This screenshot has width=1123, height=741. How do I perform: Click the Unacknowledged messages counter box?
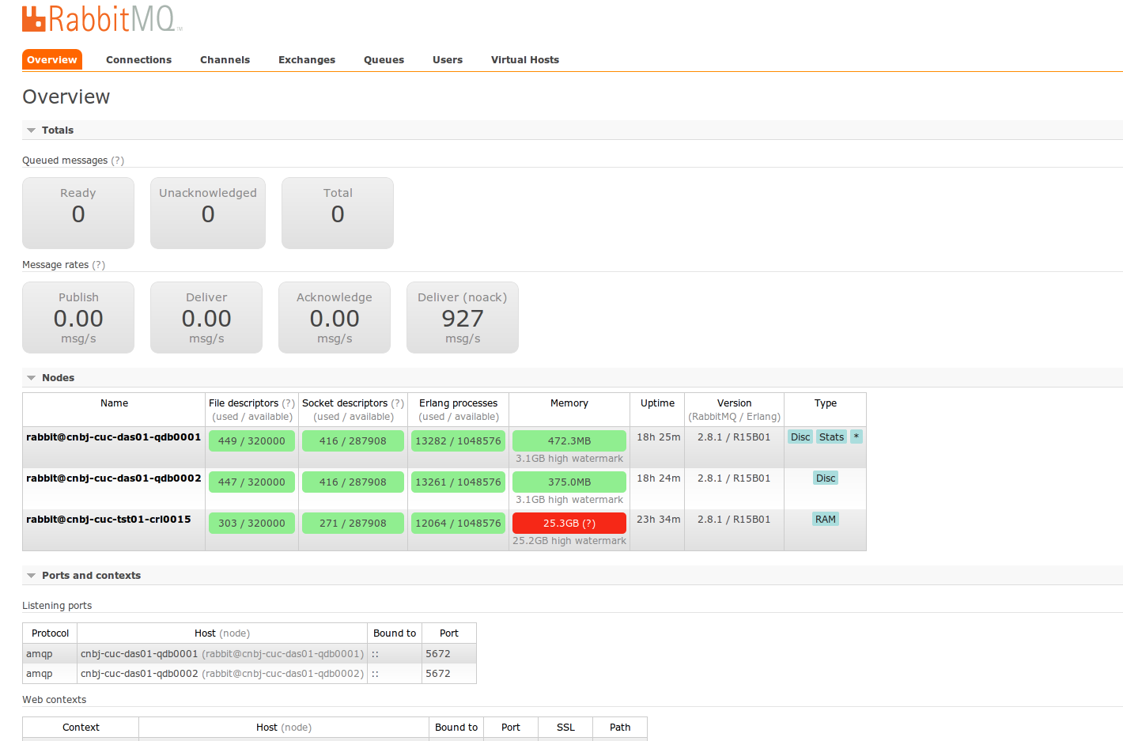tap(208, 213)
